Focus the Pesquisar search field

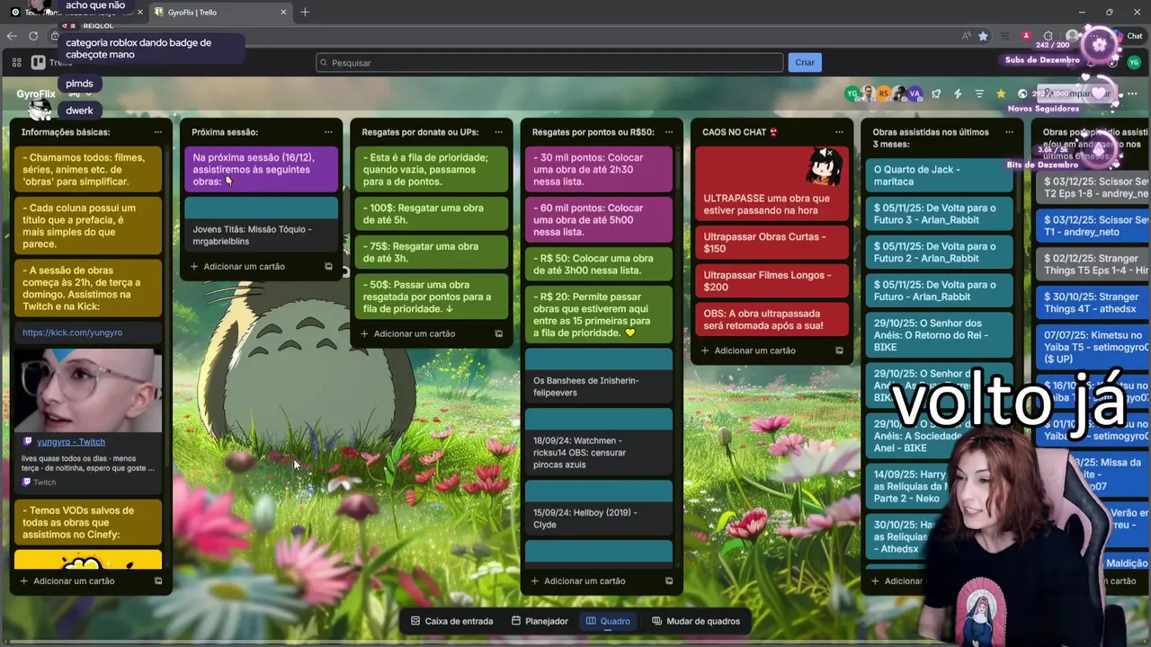coord(549,63)
